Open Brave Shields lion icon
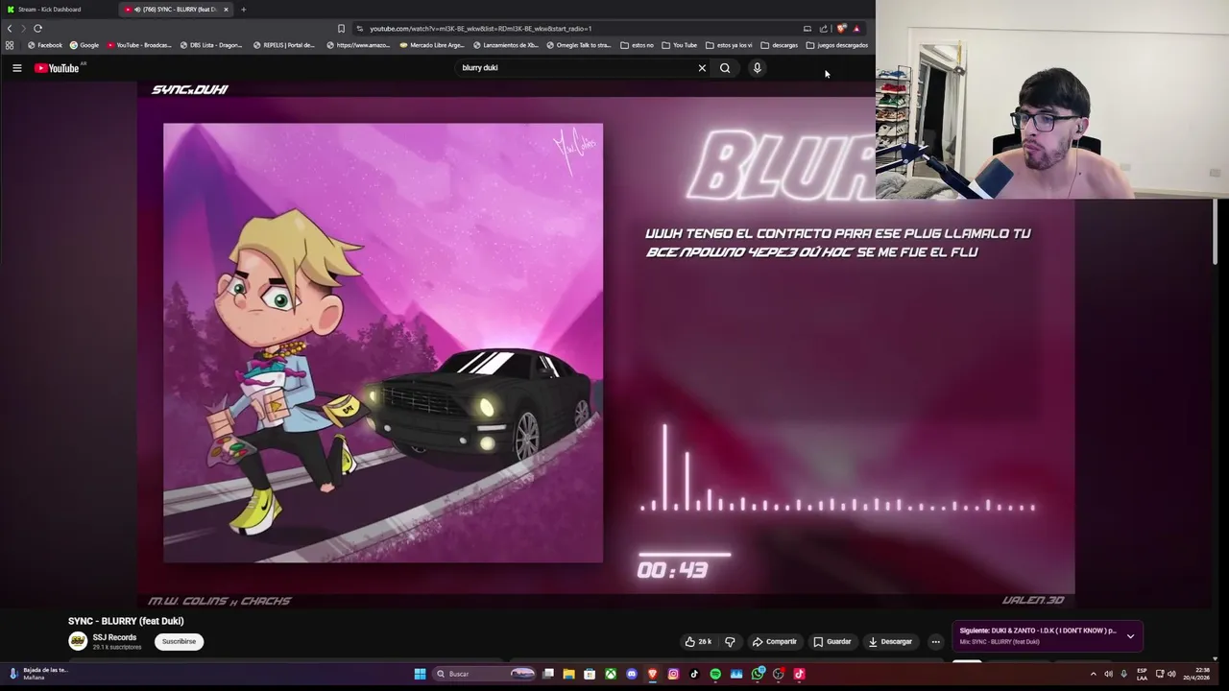Image resolution: width=1229 pixels, height=691 pixels. click(841, 28)
